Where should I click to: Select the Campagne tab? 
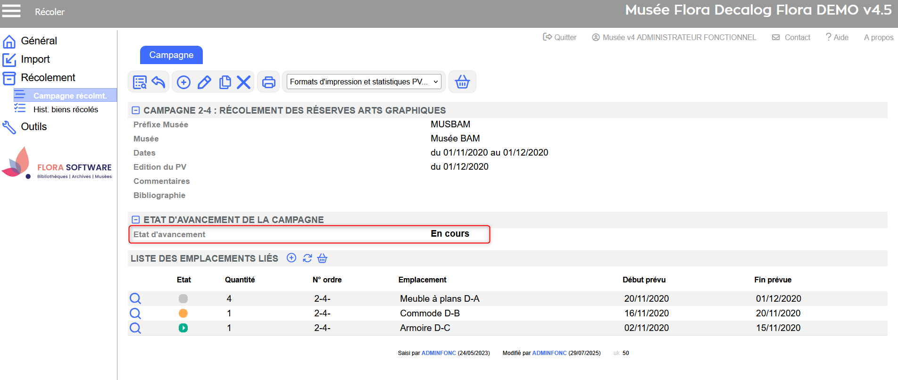point(171,55)
